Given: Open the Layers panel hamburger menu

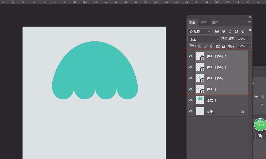Looking at the screenshot, I should (249, 23).
